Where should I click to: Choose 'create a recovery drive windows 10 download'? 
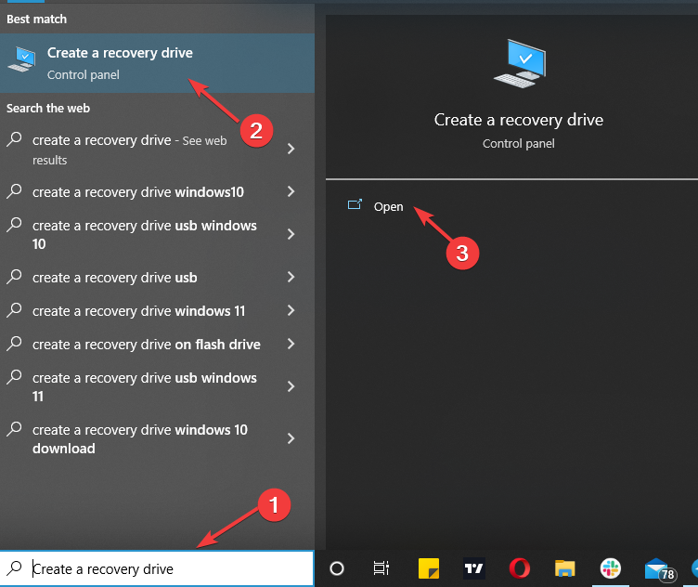pos(140,439)
